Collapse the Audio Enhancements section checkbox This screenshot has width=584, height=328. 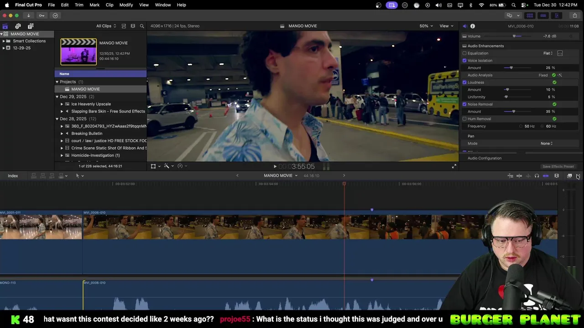(464, 46)
